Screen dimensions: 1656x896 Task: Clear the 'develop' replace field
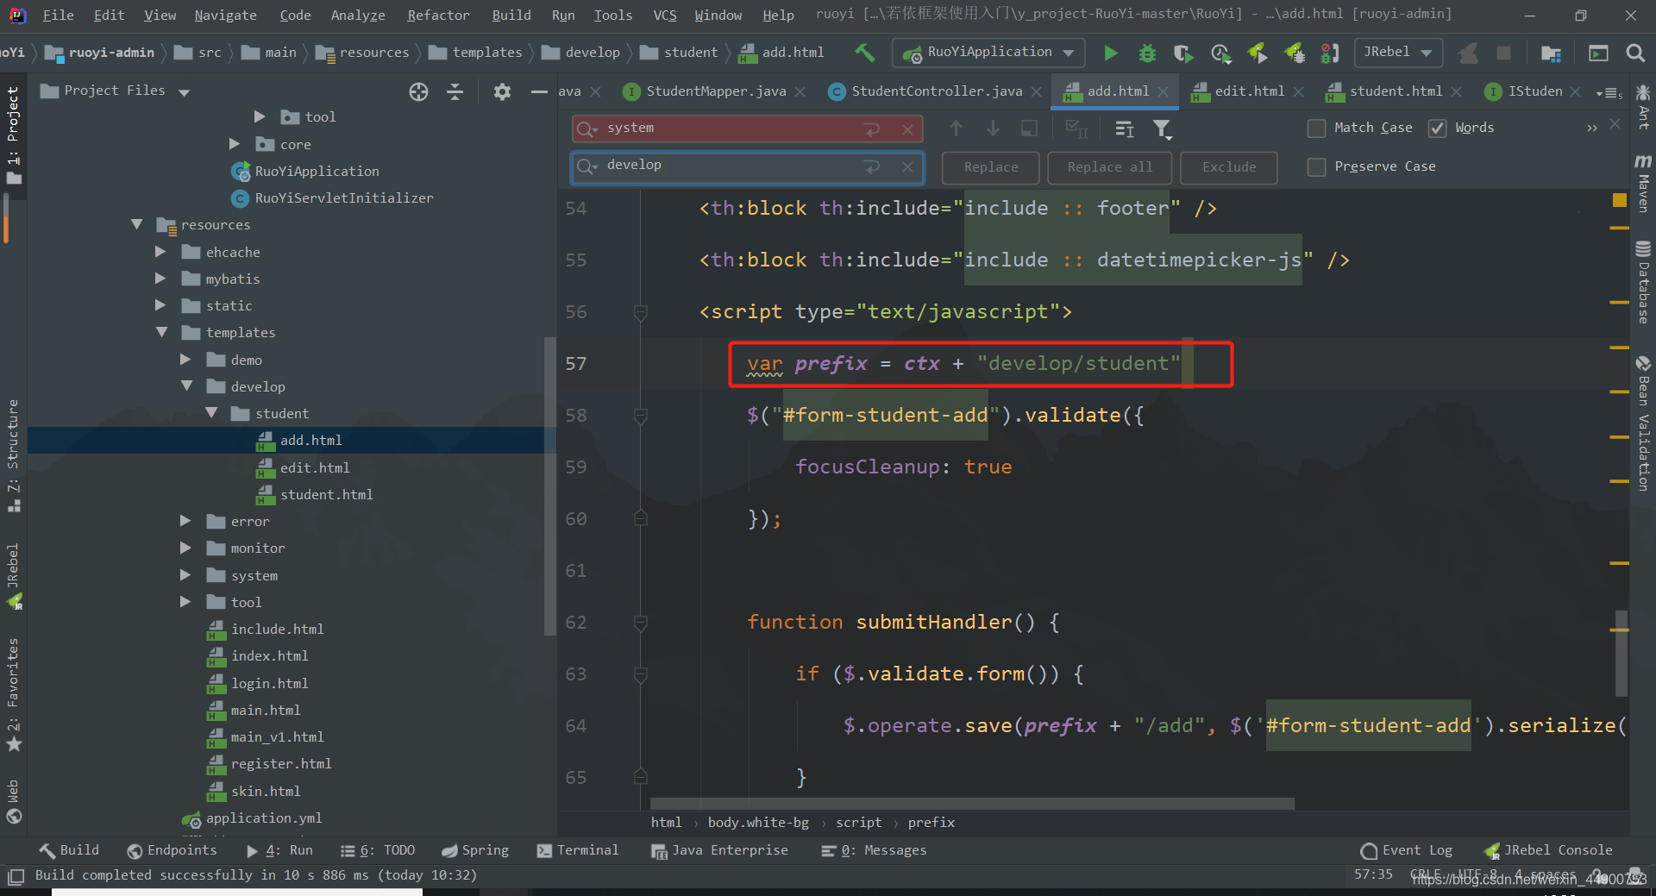tap(907, 166)
